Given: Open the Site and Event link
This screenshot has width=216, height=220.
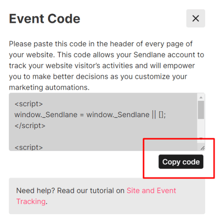Looking at the screenshot, I should pyautogui.click(x=151, y=190).
